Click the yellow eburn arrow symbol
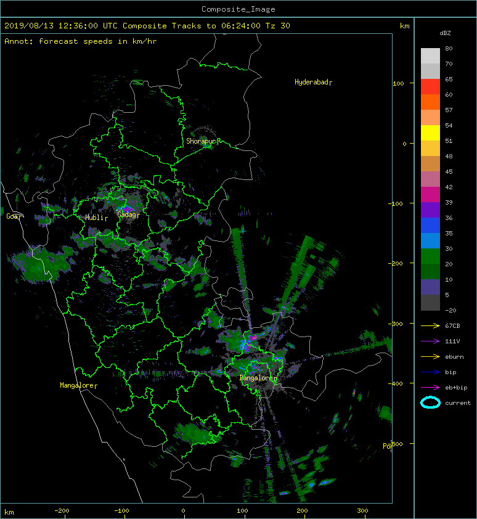Image resolution: width=477 pixels, height=519 pixels. pyautogui.click(x=430, y=356)
